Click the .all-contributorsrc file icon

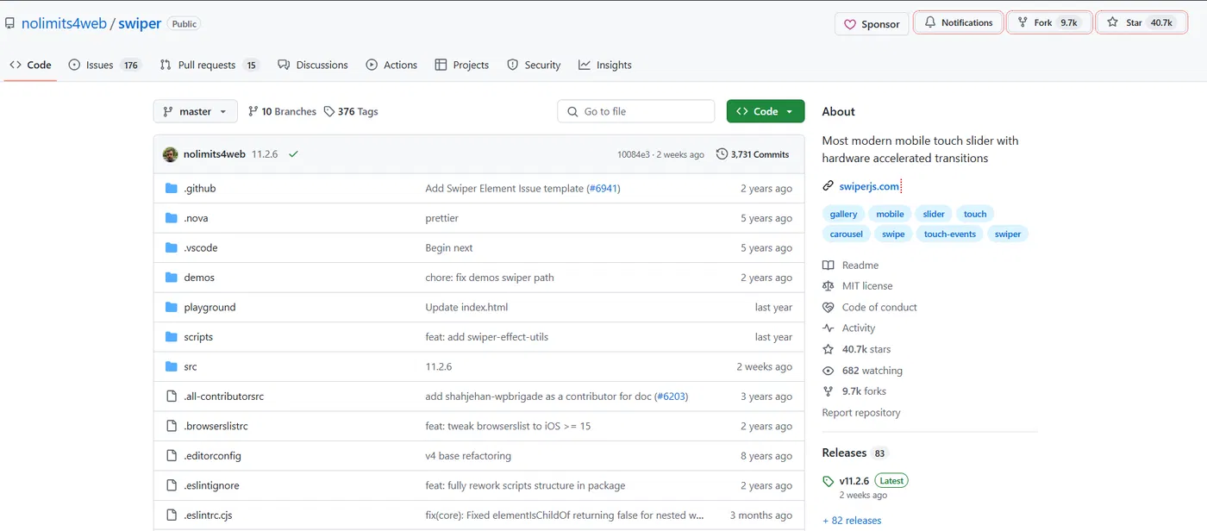tap(171, 397)
